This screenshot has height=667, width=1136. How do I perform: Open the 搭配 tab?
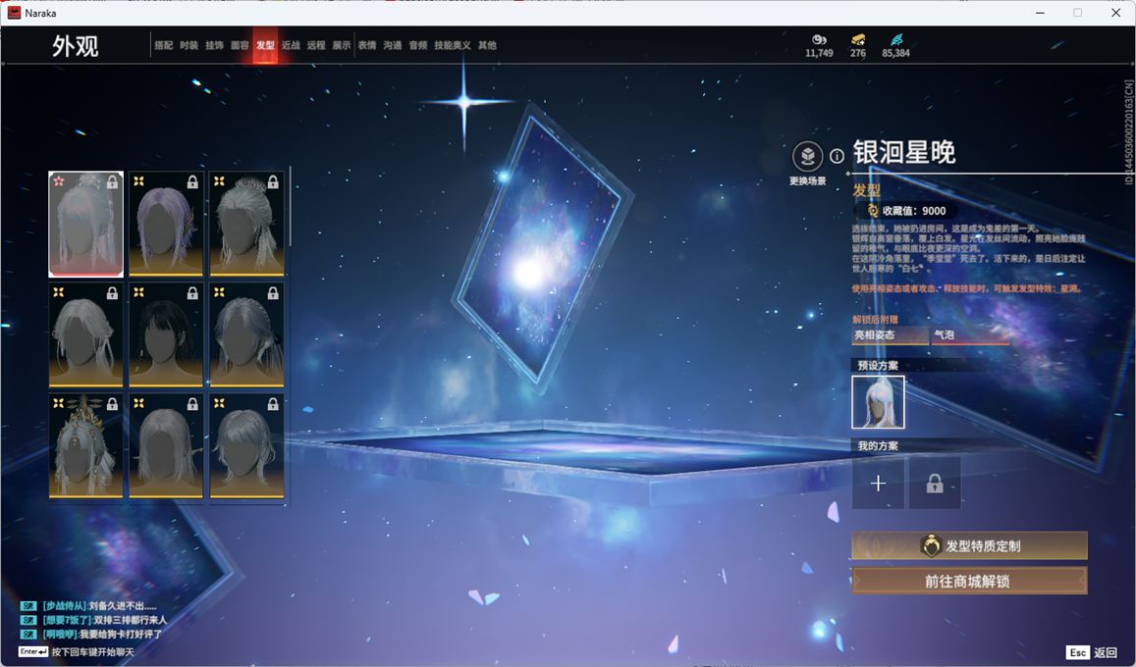click(x=164, y=45)
